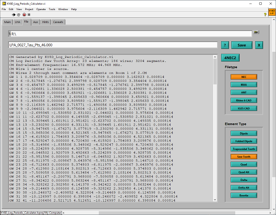The image size is (276, 215).
Task: Click the 'CM Wire 1 center is source.' line
Action: click(38, 69)
